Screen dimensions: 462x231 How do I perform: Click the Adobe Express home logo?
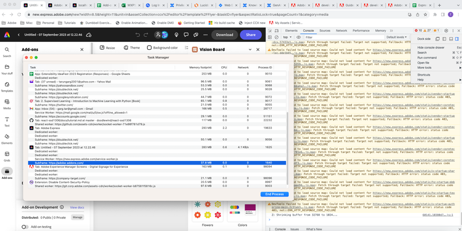click(7, 34)
